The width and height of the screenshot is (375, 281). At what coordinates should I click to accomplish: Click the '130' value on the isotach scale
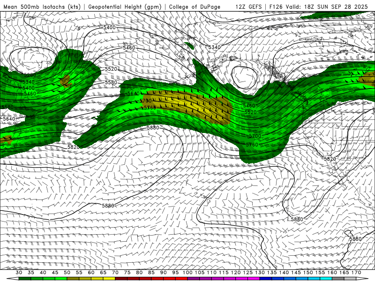[260, 273]
